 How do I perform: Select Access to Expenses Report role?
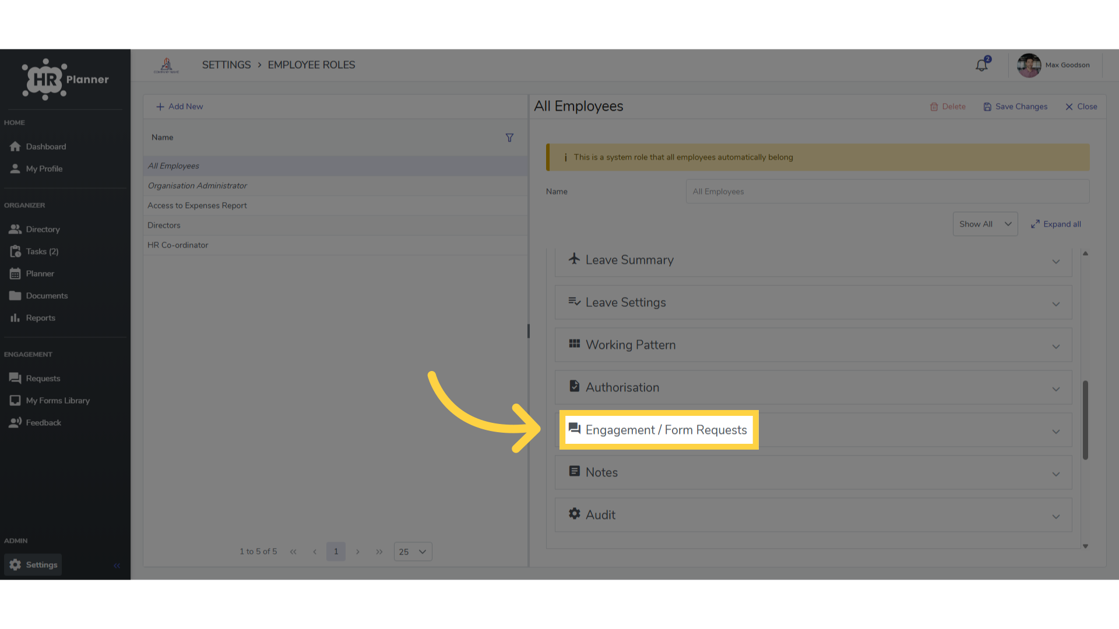click(x=335, y=206)
